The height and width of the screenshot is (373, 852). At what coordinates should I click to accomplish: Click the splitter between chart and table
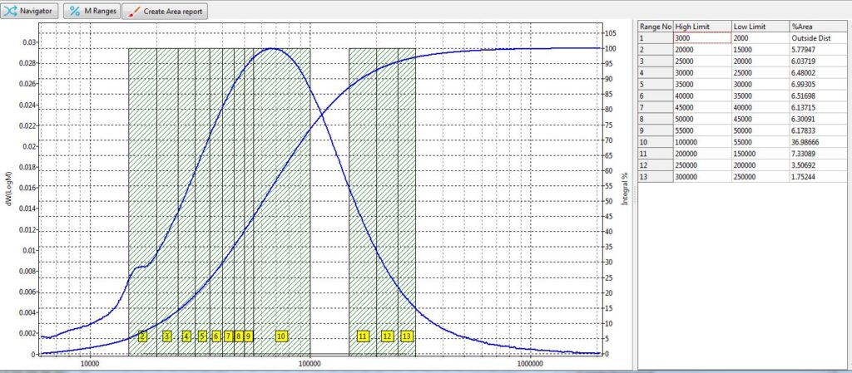[x=634, y=193]
